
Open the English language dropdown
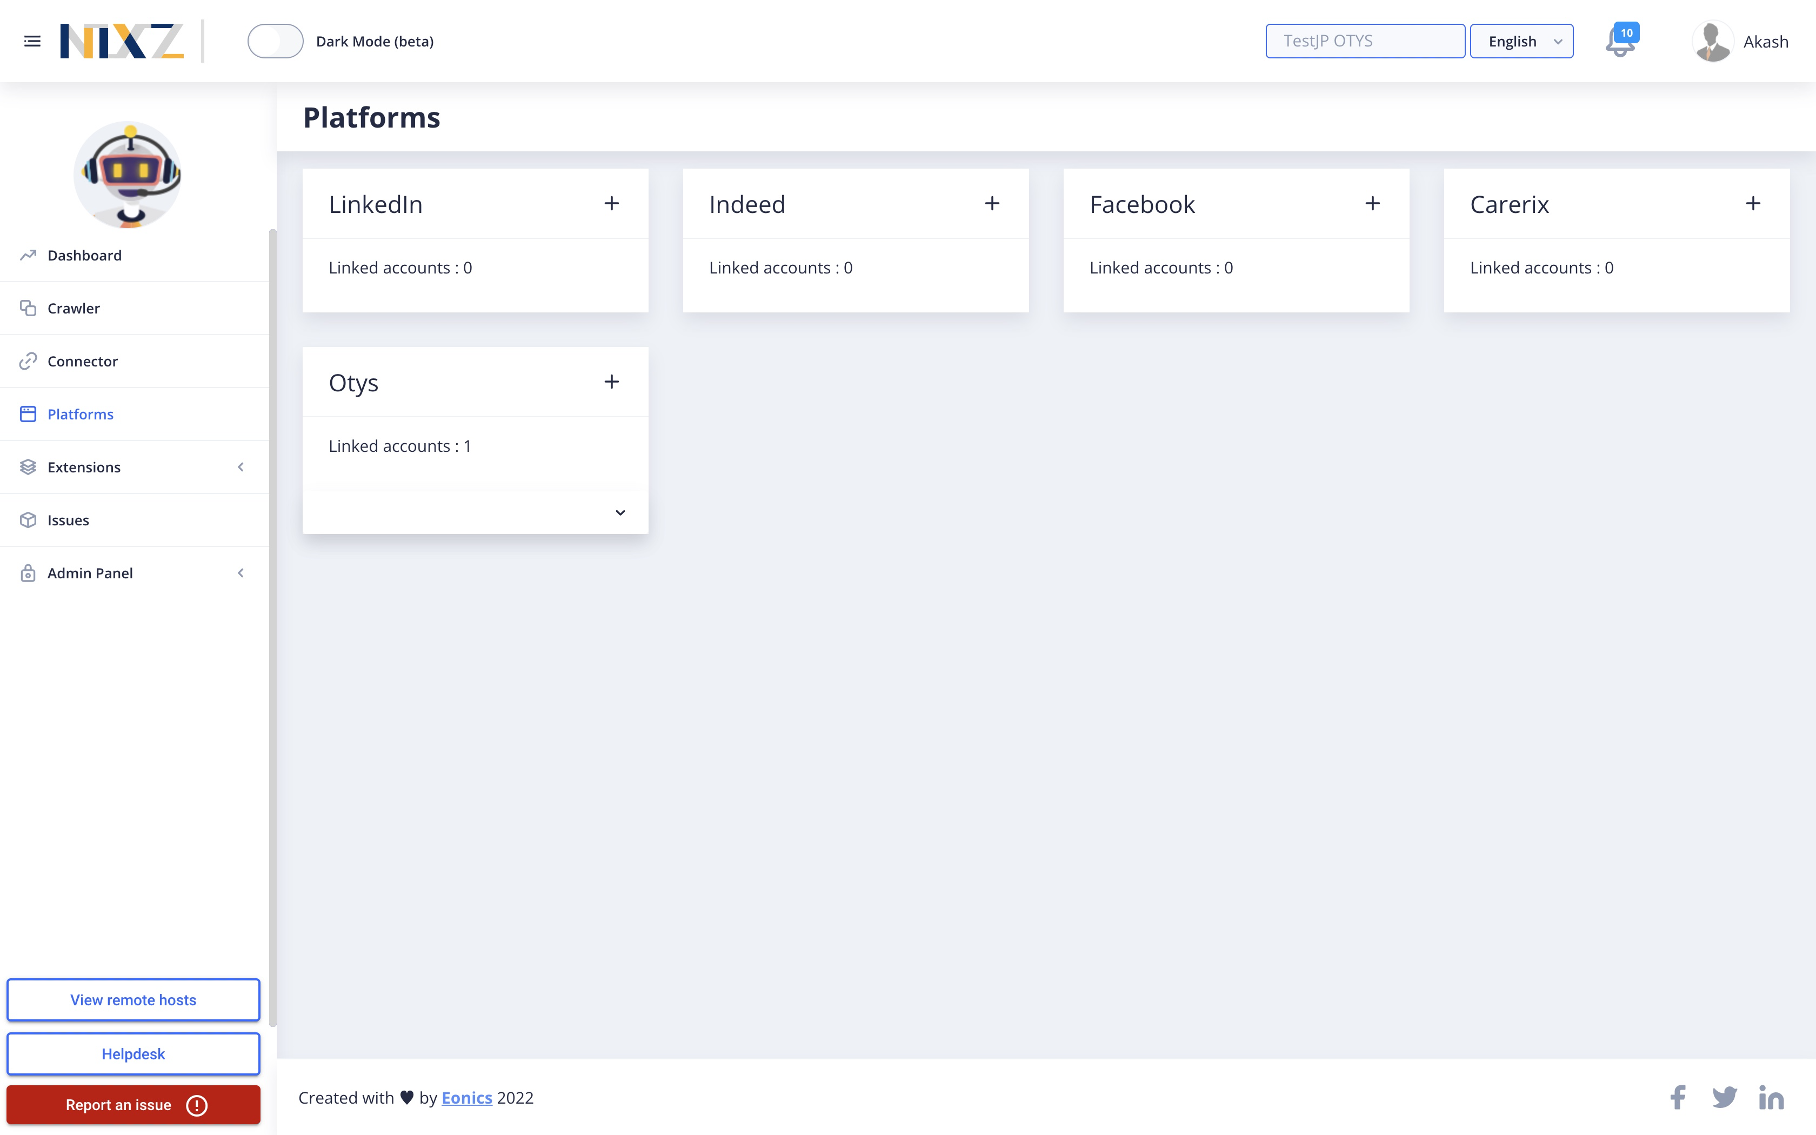[1521, 41]
